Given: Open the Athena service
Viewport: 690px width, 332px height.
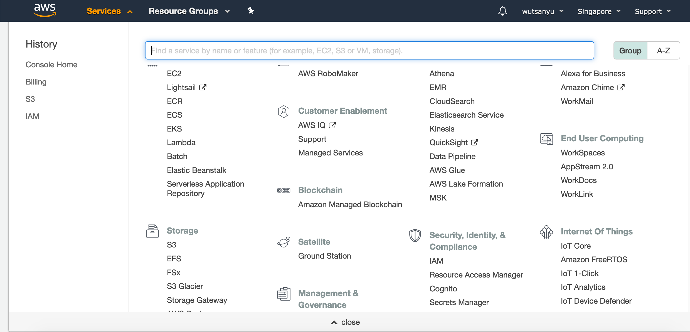Looking at the screenshot, I should point(442,73).
